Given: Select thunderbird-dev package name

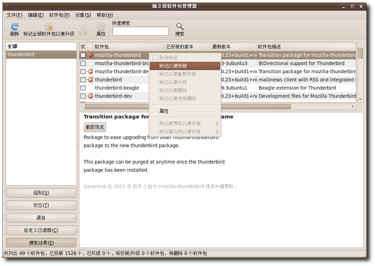Looking at the screenshot, I should [113, 96].
